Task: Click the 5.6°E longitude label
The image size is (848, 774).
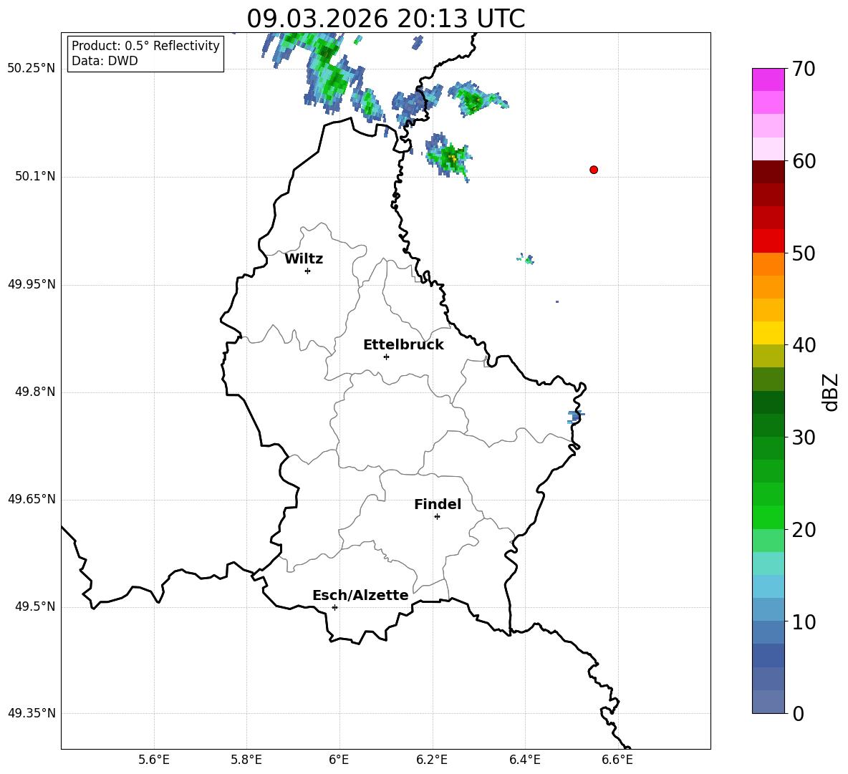Action: (x=154, y=760)
